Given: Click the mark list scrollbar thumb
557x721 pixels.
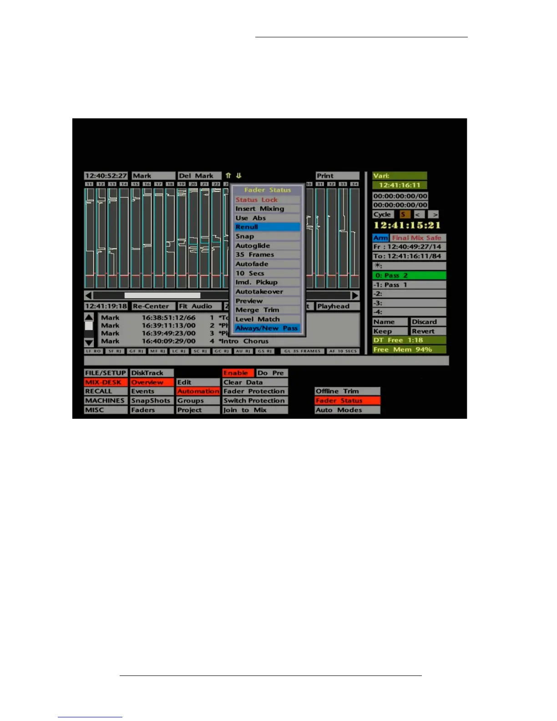Looking at the screenshot, I should click(x=89, y=326).
